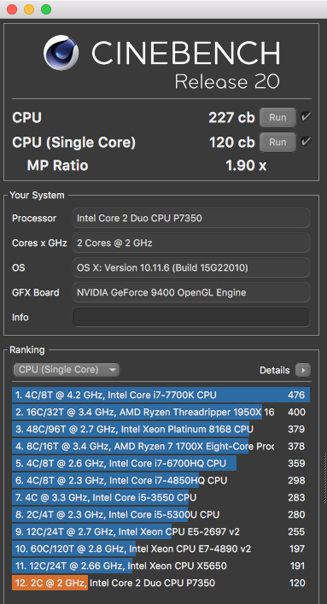Select ranking row Intel Xeon Platinum 8168
The width and height of the screenshot is (327, 604).
click(x=161, y=429)
